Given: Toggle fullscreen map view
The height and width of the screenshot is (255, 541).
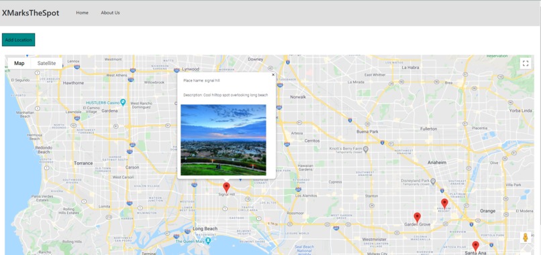Looking at the screenshot, I should (526, 64).
